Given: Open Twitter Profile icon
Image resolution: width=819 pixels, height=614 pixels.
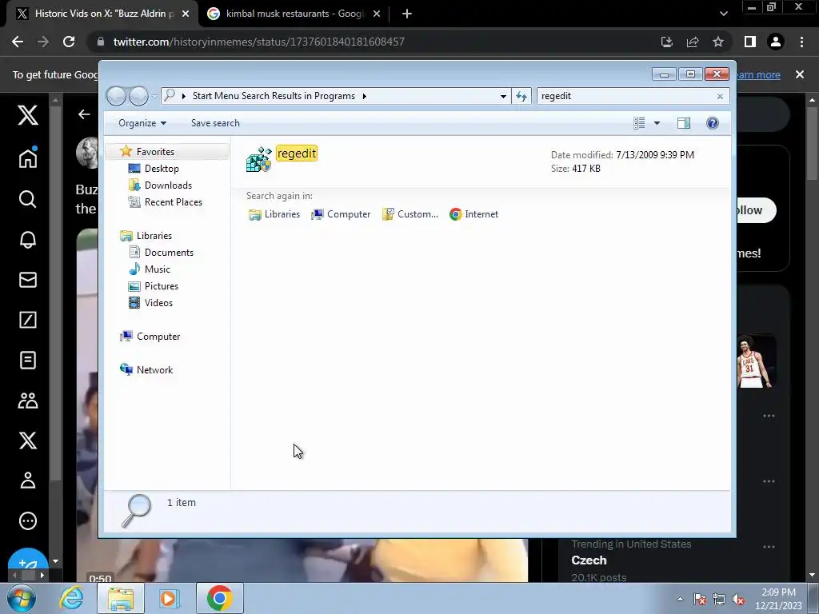Looking at the screenshot, I should click(x=28, y=480).
